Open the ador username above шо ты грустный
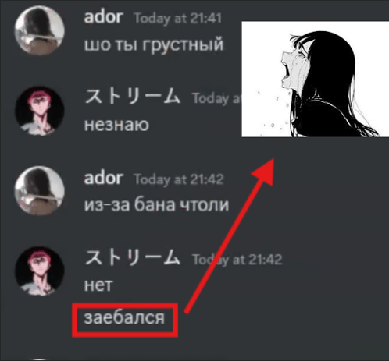Viewport: 389px width, 361px height. (x=103, y=17)
